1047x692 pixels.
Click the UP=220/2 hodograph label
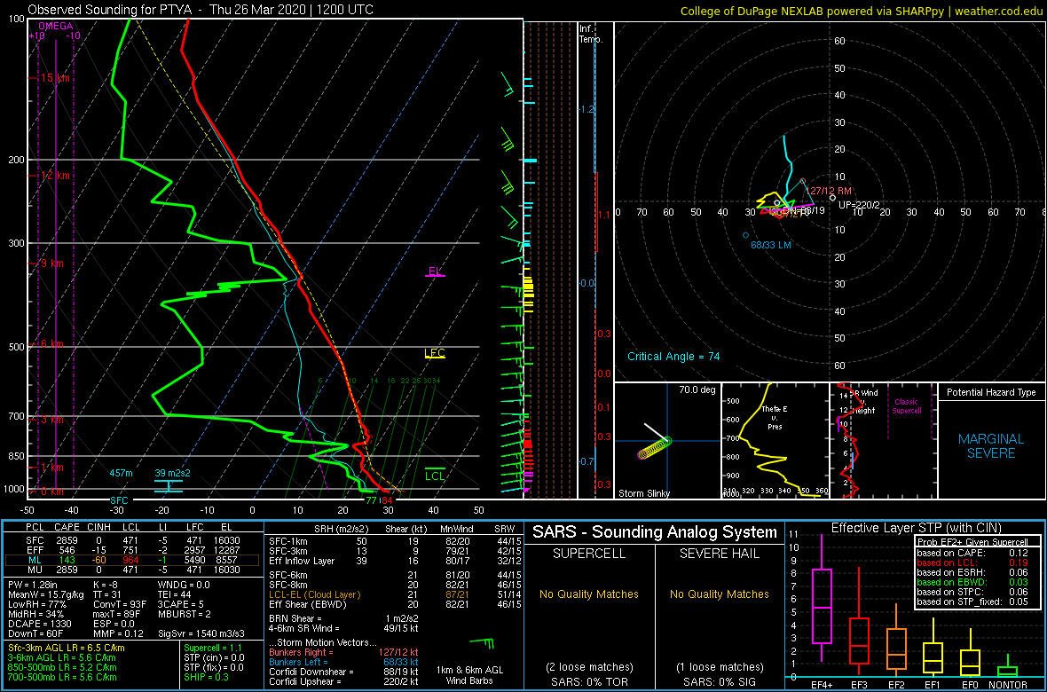[x=860, y=205]
